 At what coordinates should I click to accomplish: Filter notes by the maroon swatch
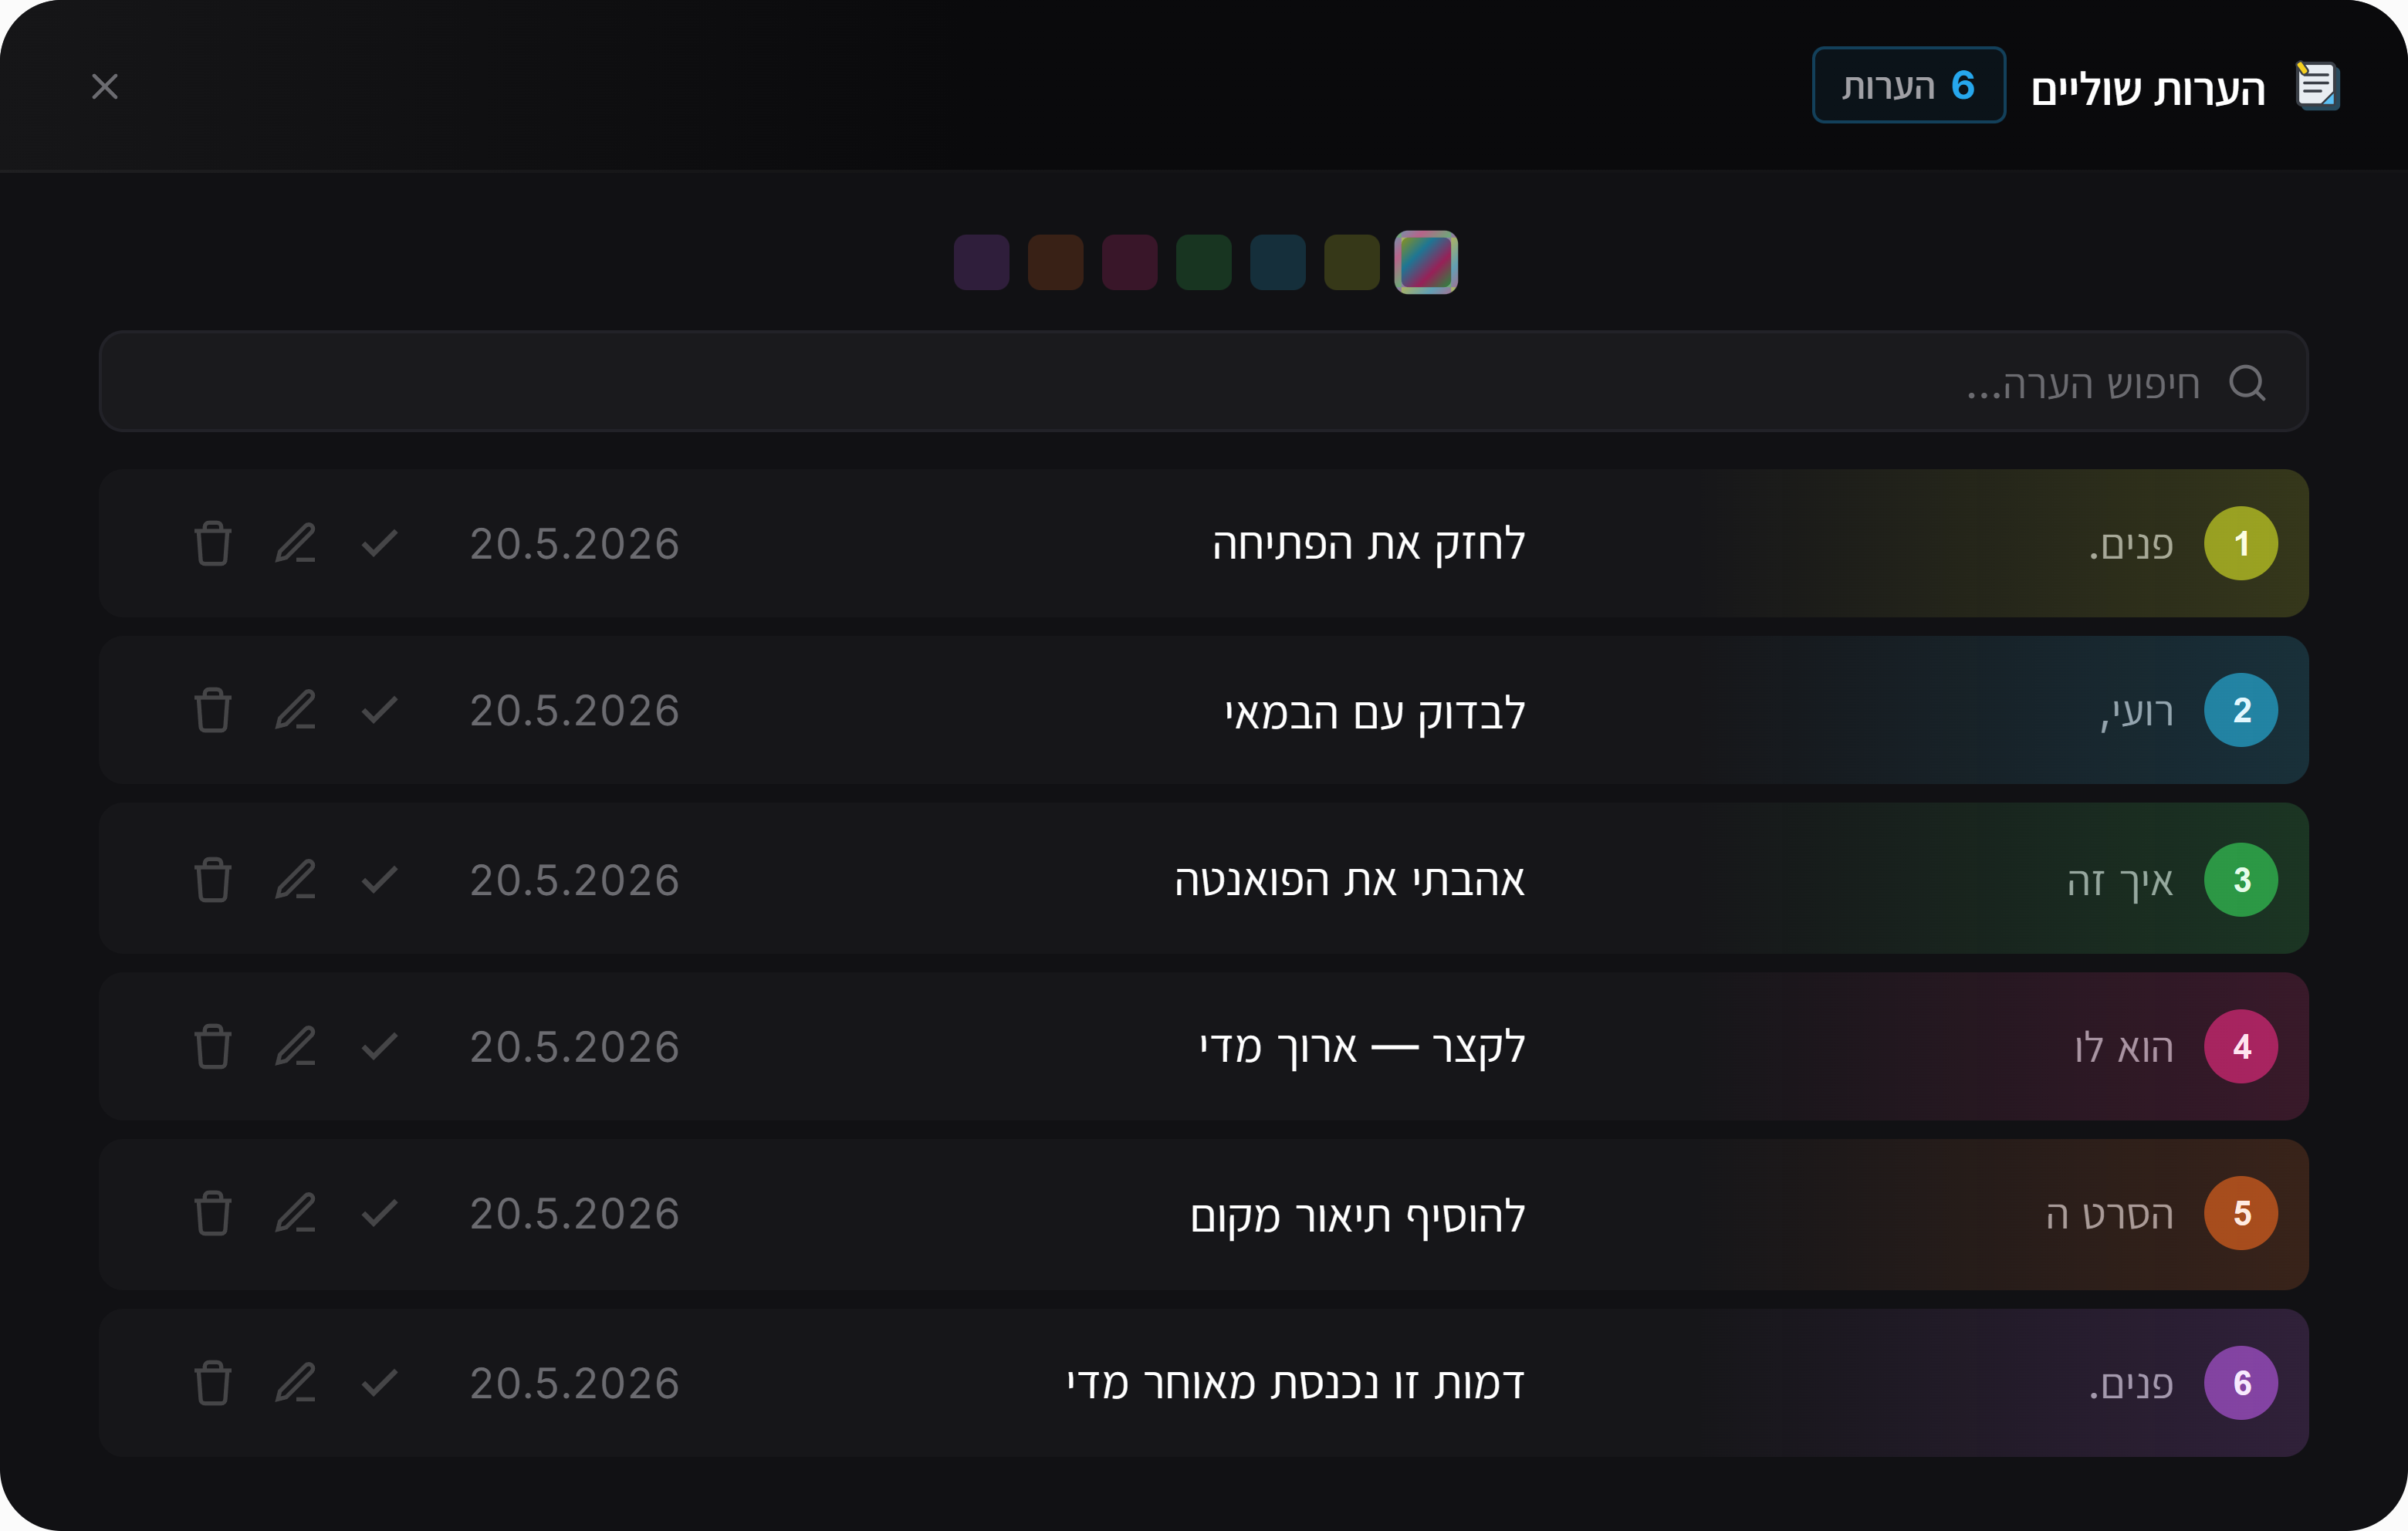coord(1130,262)
